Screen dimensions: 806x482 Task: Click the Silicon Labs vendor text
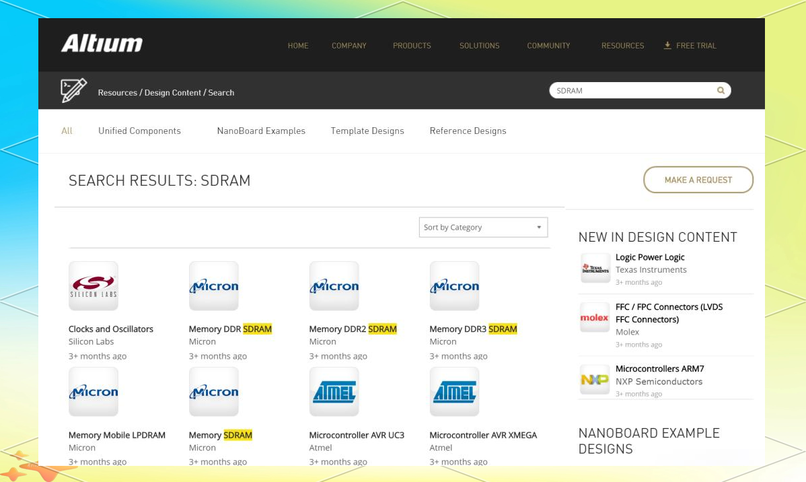91,341
